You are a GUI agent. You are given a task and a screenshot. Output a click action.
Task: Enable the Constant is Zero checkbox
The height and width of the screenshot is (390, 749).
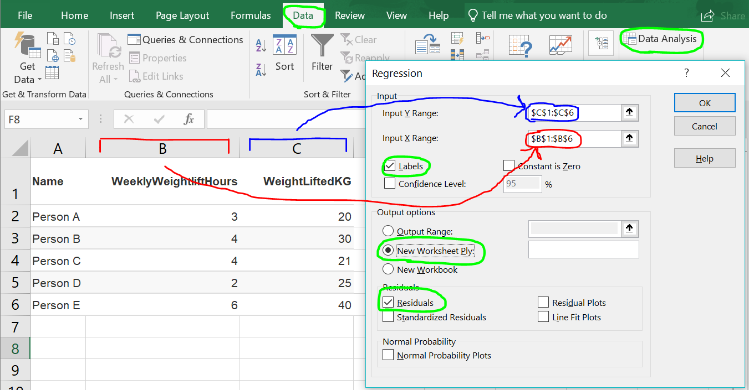point(508,166)
